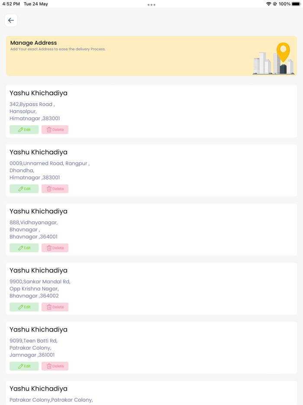Viewport: 303px width, 405px height.
Task: Select the Hansalpur address card name
Action: (39, 93)
